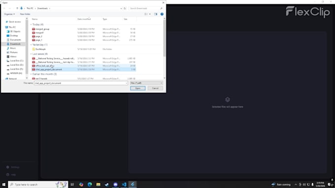Collapse the Earlier this month group
Image resolution: width=335 pixels, height=188 pixels.
(x=31, y=74)
